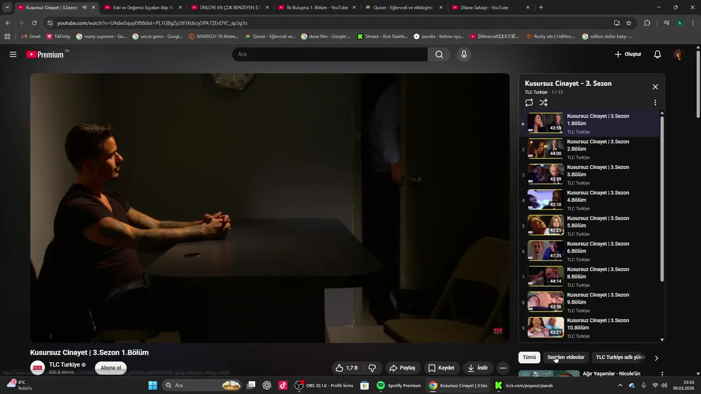Show hidden system tray icons
This screenshot has height=394, width=701.
pos(620,385)
